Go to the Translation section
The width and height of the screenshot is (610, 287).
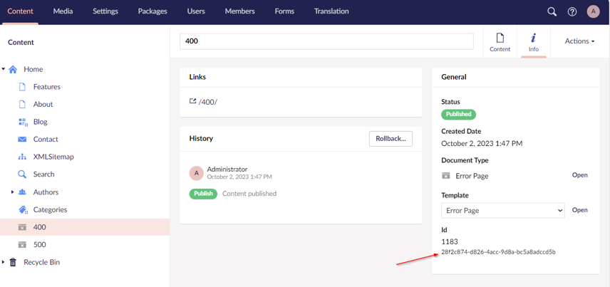tap(331, 11)
